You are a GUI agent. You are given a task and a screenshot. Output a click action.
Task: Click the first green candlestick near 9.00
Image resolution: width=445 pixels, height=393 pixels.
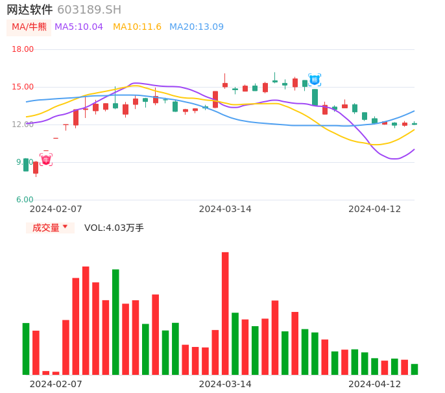26,165
